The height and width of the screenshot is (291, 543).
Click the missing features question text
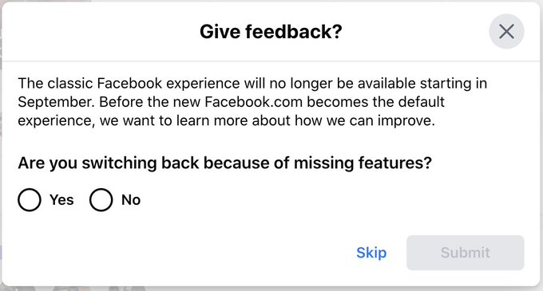click(x=224, y=163)
